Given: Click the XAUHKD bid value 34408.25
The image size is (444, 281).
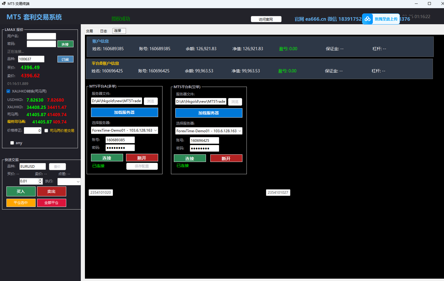Looking at the screenshot, I should pos(36,107).
